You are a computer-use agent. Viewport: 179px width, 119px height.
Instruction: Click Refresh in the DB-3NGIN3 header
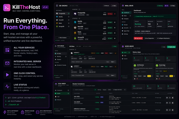coord(106,6)
